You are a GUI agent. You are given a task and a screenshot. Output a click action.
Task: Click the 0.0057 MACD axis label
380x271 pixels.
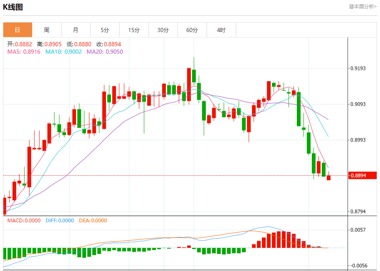click(358, 230)
